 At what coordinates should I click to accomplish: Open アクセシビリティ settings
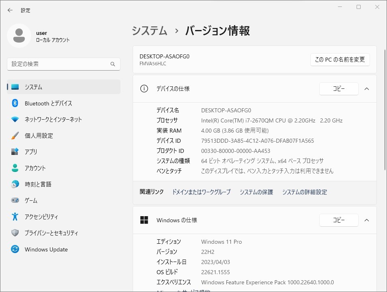pos(64,217)
